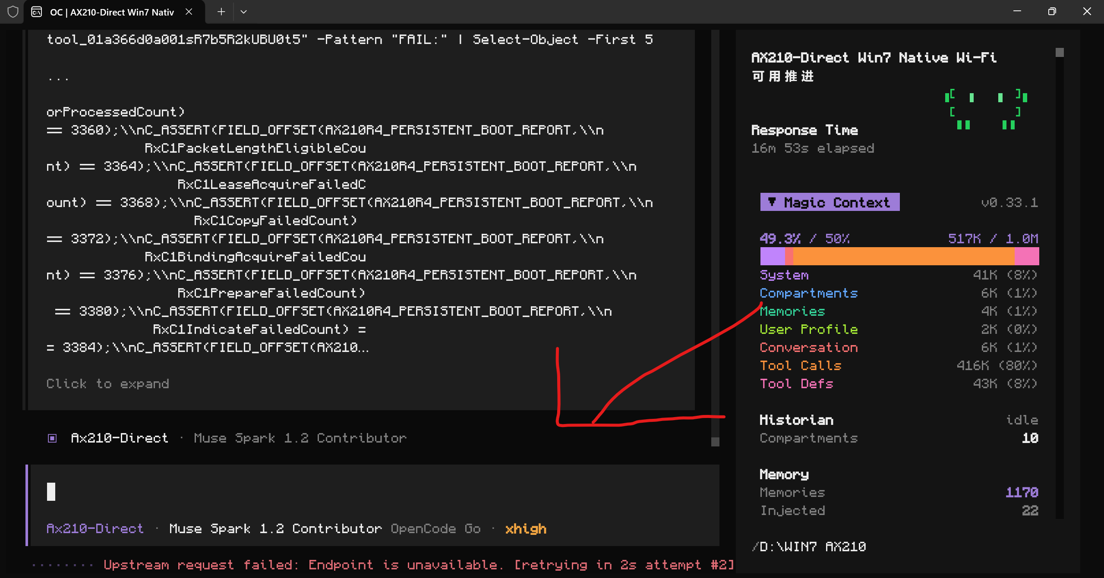This screenshot has width=1104, height=578.
Task: Click the RxC1CopyFailedCount output line
Action: pos(275,220)
